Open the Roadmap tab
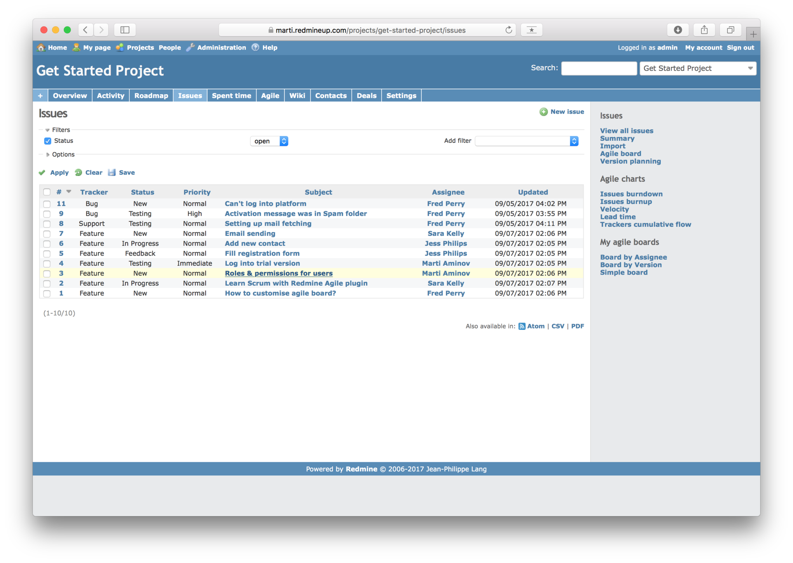 (x=151, y=96)
